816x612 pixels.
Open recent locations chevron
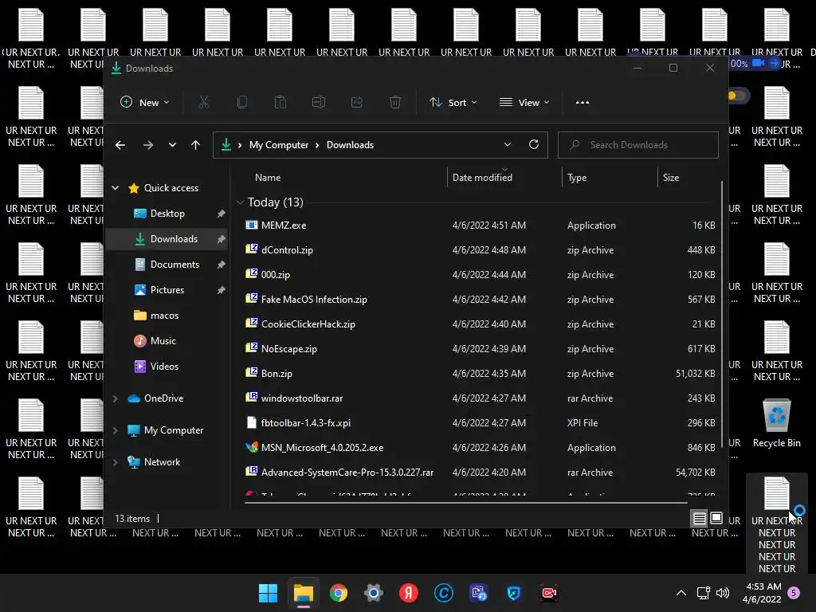[x=172, y=145]
